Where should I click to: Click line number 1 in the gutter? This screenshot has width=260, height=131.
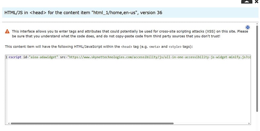tap(6, 57)
